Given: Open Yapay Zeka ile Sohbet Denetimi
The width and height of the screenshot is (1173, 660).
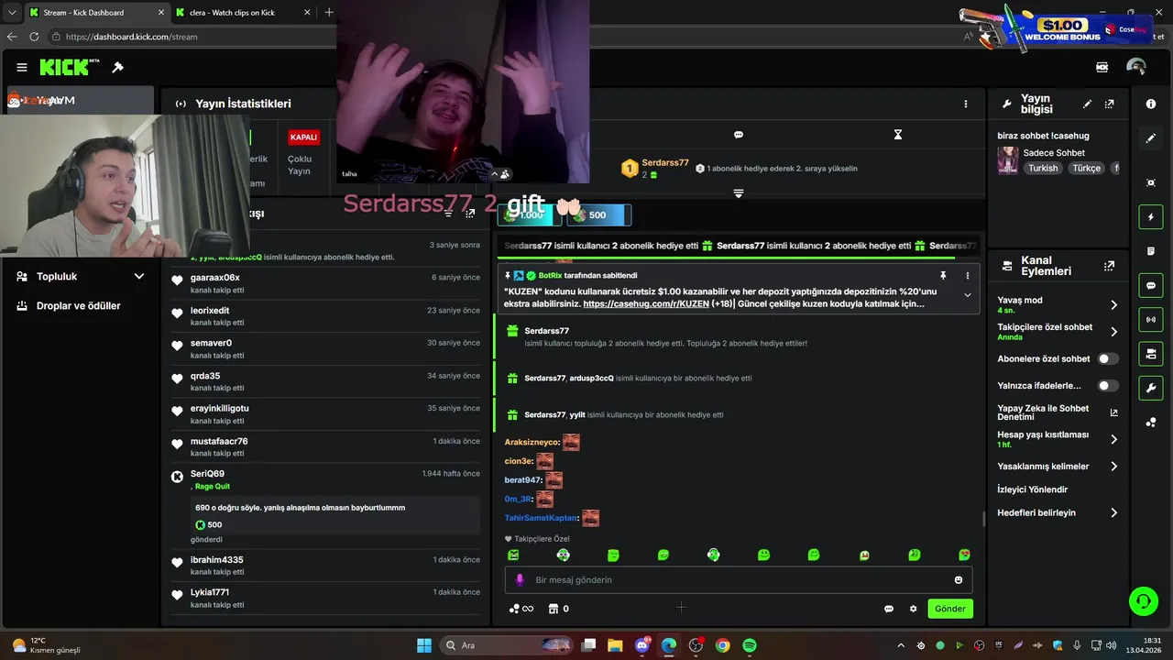Looking at the screenshot, I should tap(1058, 412).
